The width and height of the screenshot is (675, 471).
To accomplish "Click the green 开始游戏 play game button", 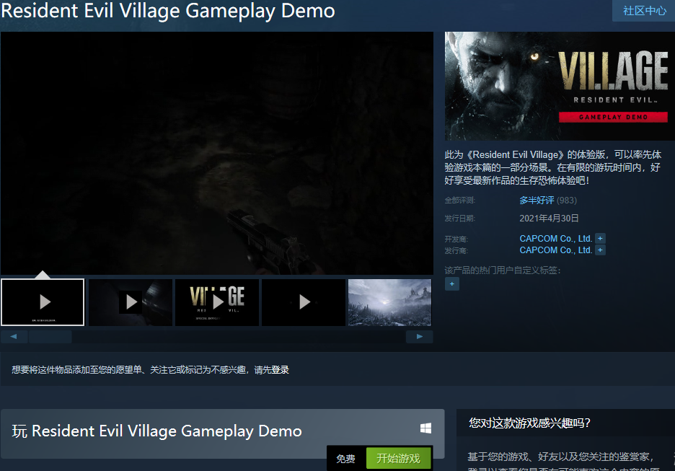I will 398,459.
